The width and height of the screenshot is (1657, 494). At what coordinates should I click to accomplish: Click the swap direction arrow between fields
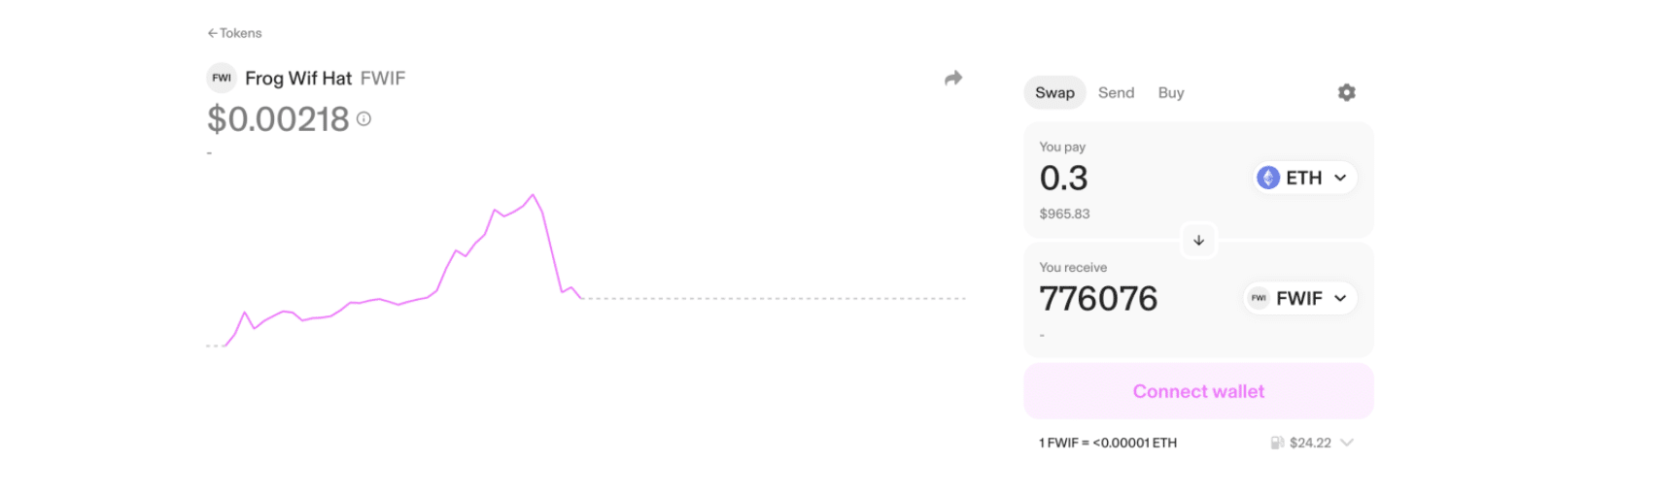(x=1198, y=240)
